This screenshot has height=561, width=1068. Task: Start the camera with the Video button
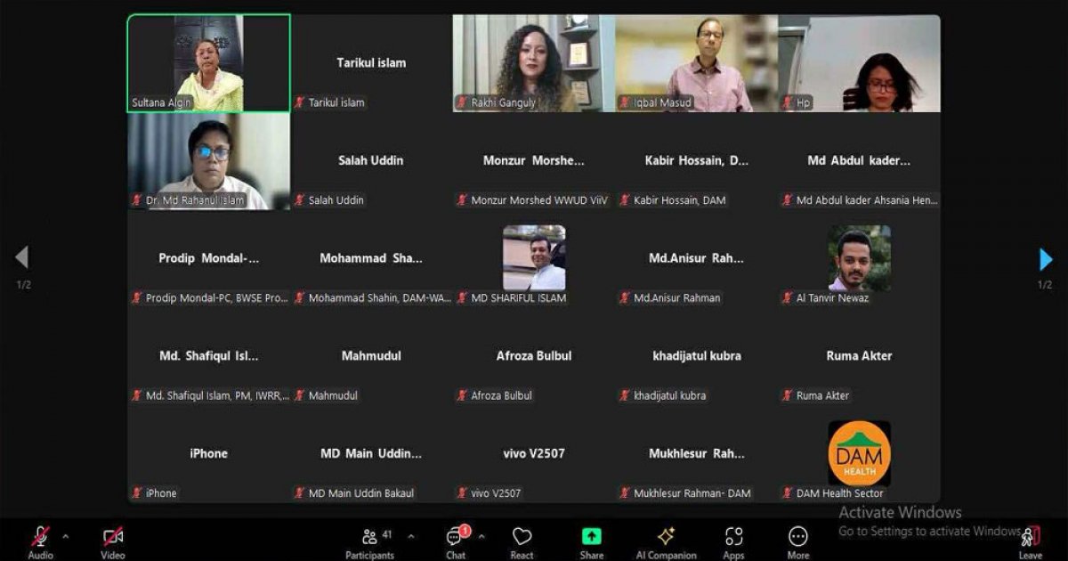coord(112,537)
